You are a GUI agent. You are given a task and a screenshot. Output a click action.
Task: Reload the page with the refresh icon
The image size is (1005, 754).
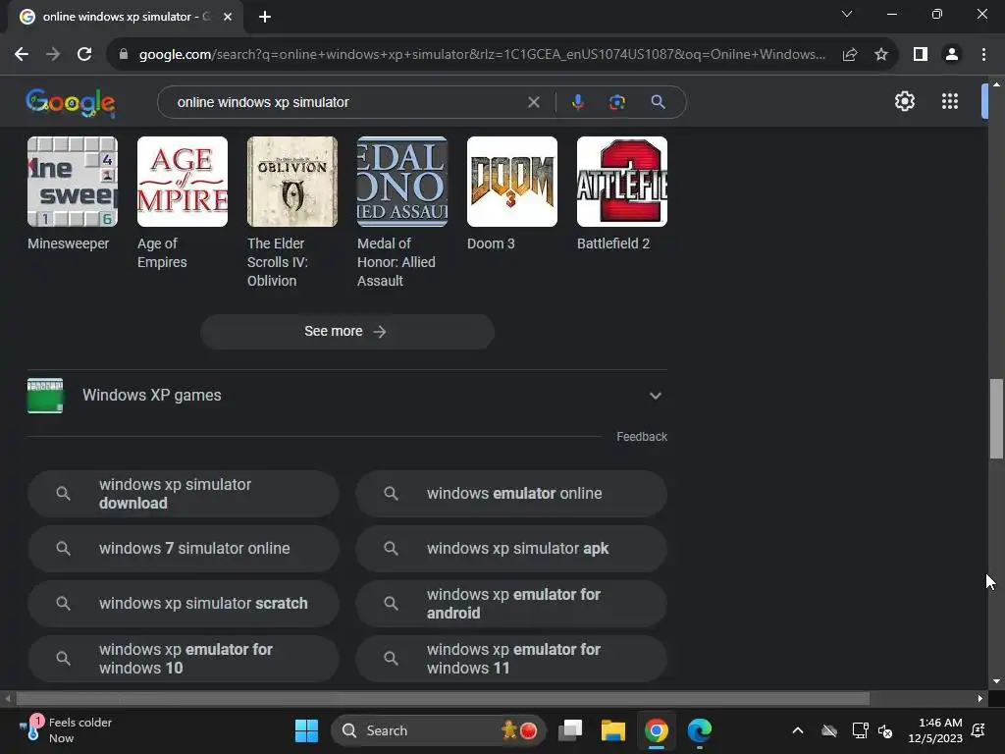click(x=84, y=55)
